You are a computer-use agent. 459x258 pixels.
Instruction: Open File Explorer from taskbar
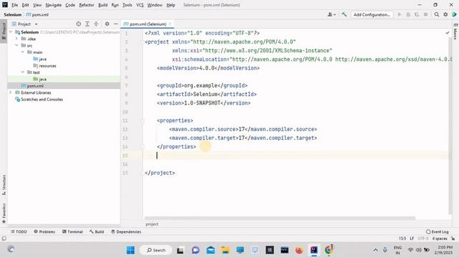(x=225, y=250)
